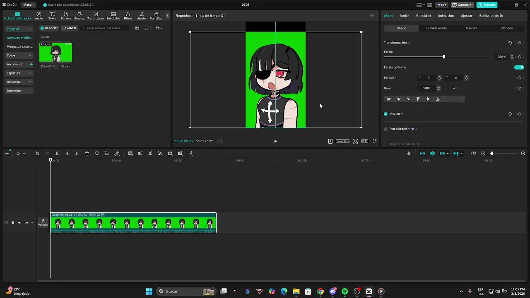Expand the Espacios sidebar section
Image resolution: width=530 pixels, height=298 pixels.
(19, 73)
